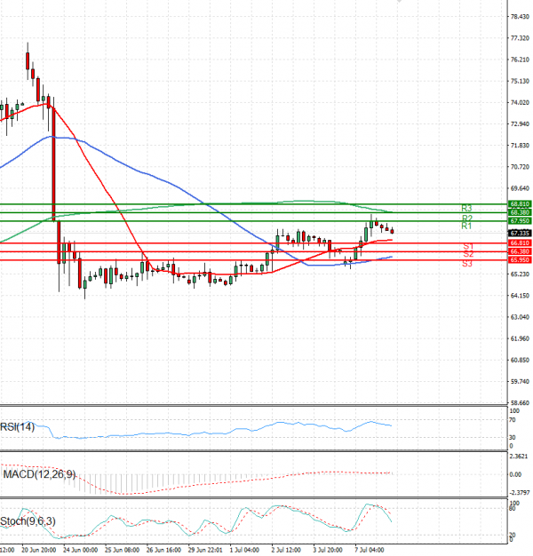This screenshot has width=533, height=556.
Task: Select the current price tag 67.335
Action: [x=520, y=233]
